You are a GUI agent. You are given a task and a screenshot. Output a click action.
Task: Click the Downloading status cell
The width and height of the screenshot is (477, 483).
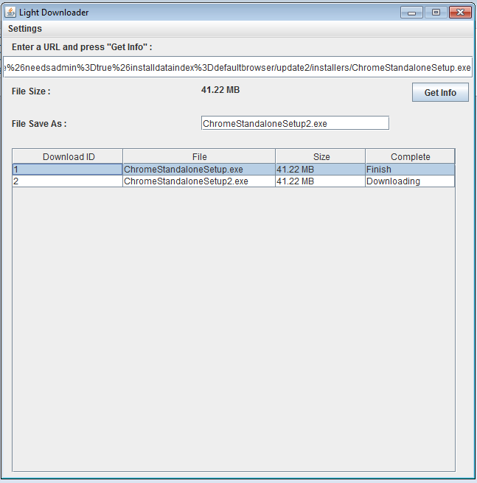coord(410,181)
